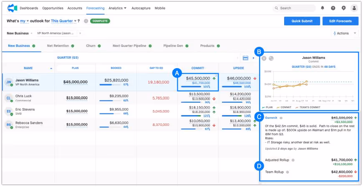The height and width of the screenshot is (187, 363).
Task: Open the 'my' outlook dropdown
Action: tap(24, 21)
